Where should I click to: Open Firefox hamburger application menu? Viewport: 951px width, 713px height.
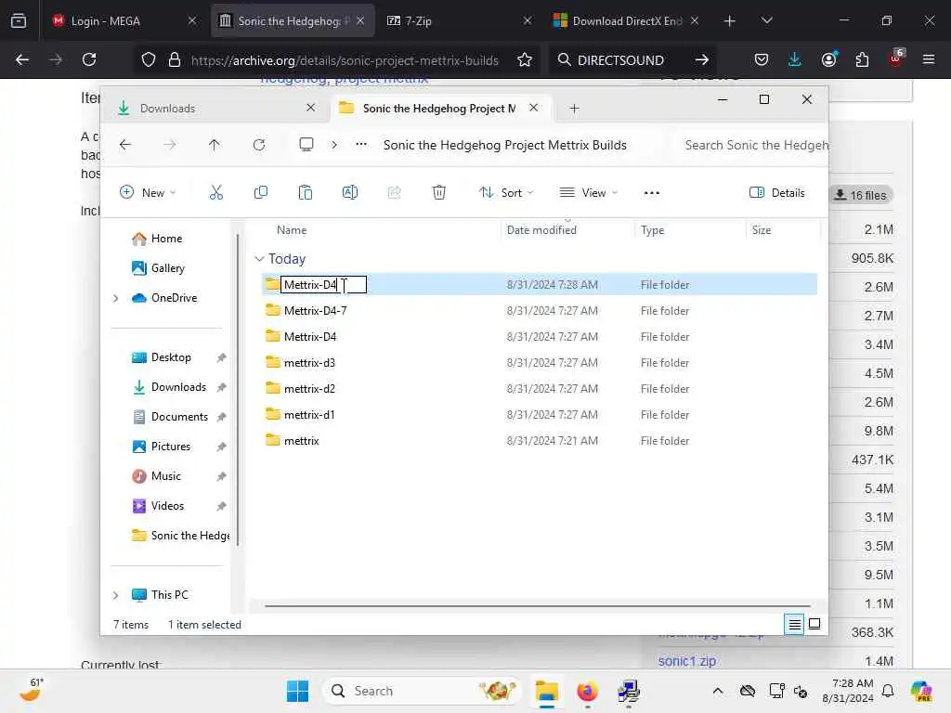pyautogui.click(x=928, y=59)
